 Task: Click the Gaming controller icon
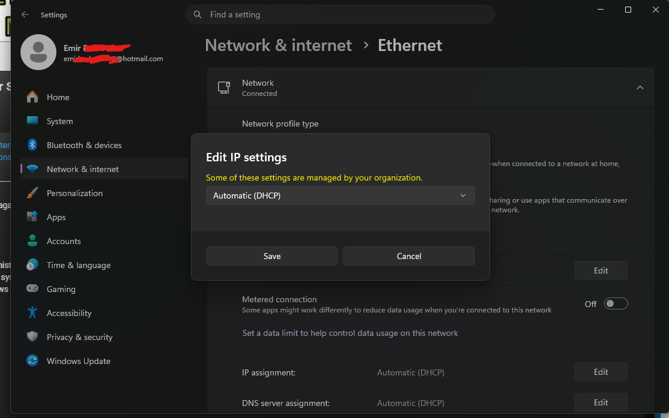(x=32, y=288)
